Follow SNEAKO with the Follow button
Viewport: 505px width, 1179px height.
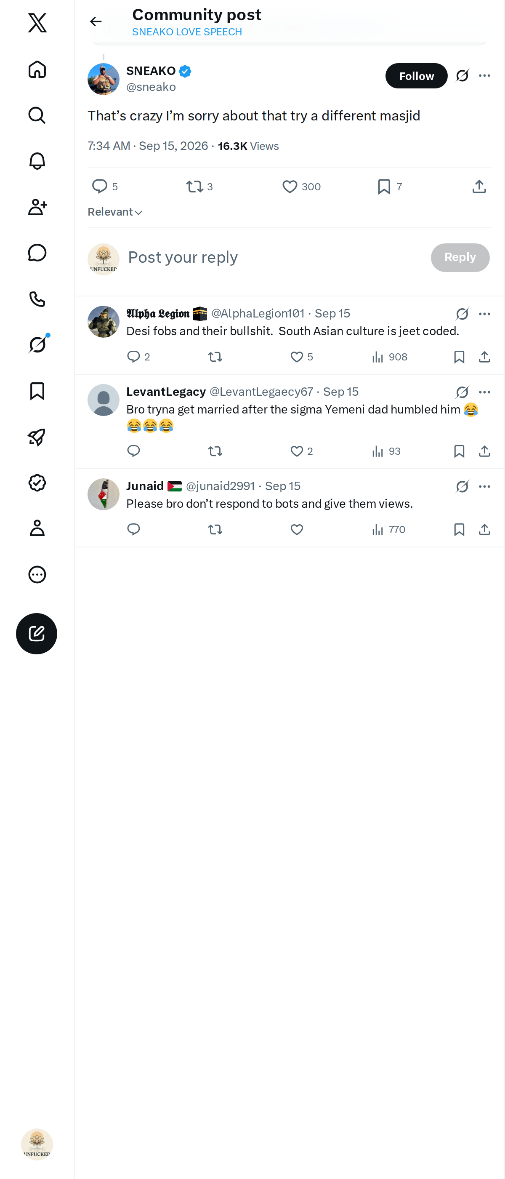point(416,76)
